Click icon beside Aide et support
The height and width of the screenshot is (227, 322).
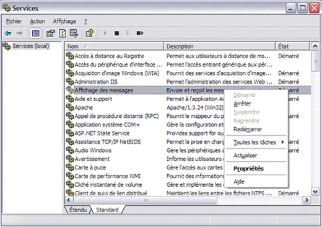click(70, 99)
